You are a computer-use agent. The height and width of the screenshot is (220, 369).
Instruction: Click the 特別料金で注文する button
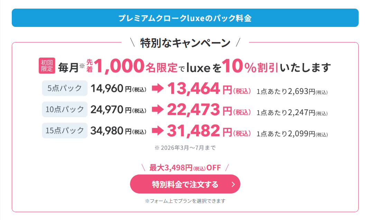(x=185, y=184)
